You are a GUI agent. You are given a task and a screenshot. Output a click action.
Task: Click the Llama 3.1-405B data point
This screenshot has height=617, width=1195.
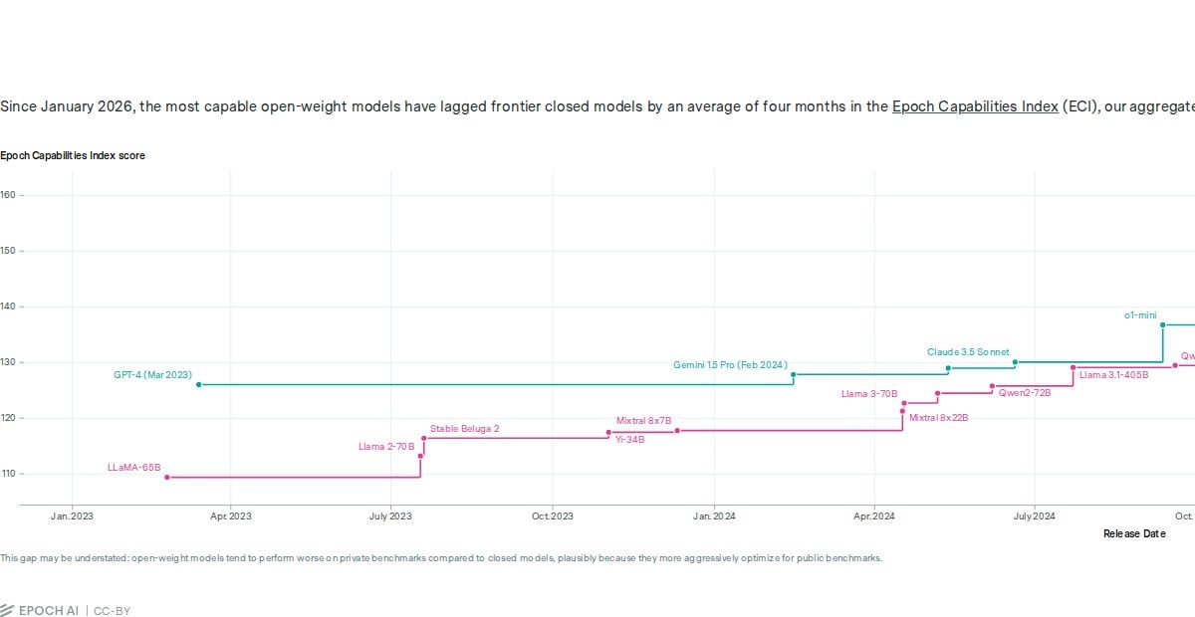1073,367
